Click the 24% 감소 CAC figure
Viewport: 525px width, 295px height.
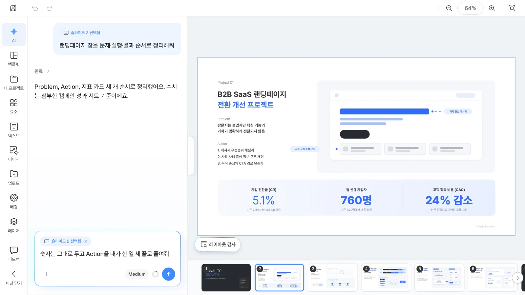(449, 200)
